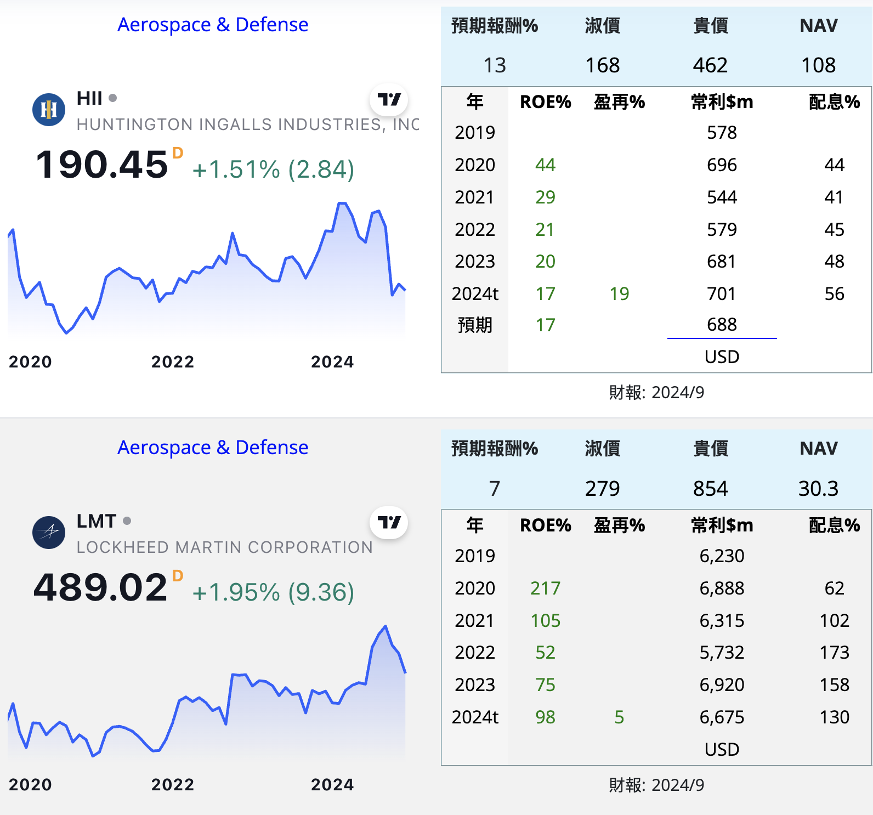Click the HII 淑價 value 168
Image resolution: width=873 pixels, height=815 pixels.
tap(602, 65)
